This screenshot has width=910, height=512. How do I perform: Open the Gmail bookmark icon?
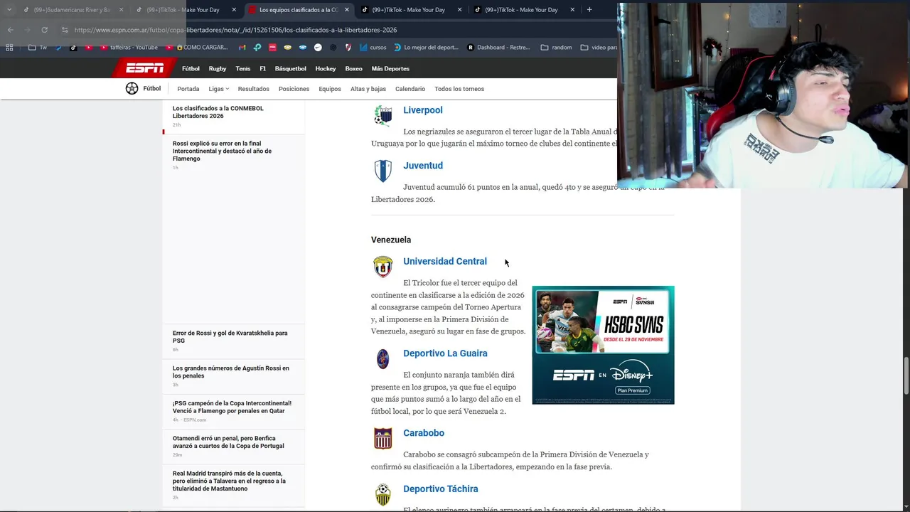coord(242,48)
